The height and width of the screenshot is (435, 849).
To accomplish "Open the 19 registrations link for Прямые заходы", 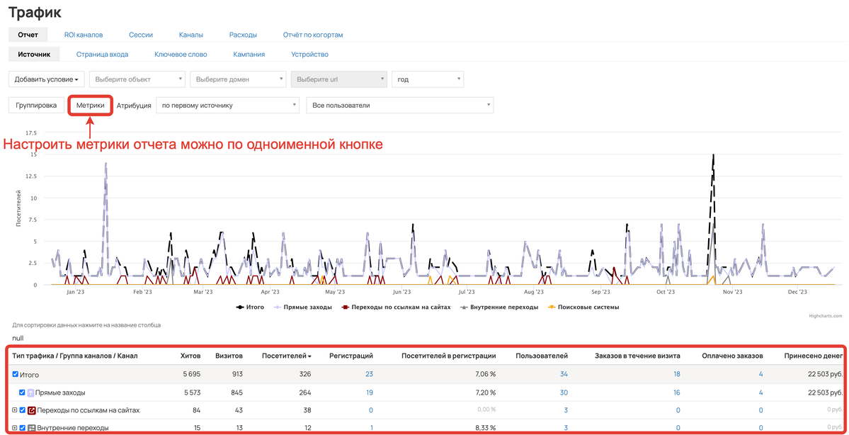I will pyautogui.click(x=370, y=392).
